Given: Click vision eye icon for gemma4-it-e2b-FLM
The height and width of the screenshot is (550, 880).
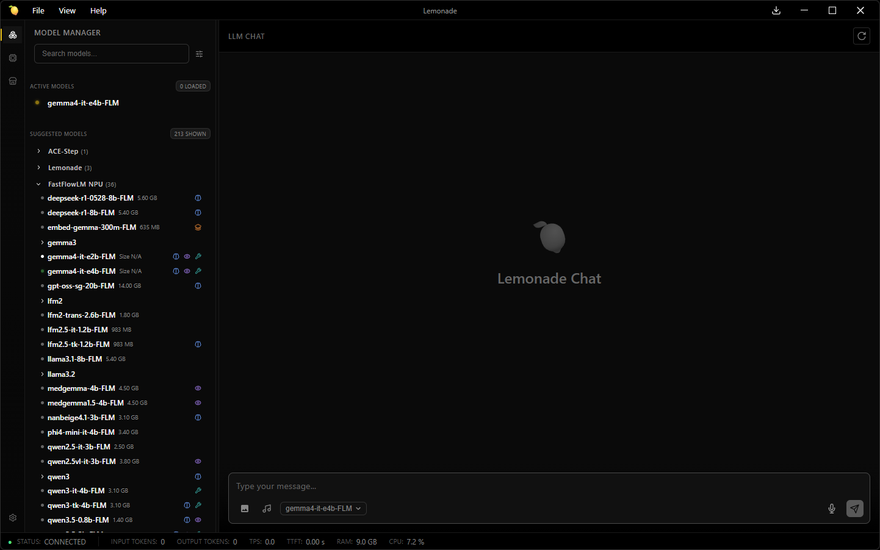Looking at the screenshot, I should pos(187,257).
